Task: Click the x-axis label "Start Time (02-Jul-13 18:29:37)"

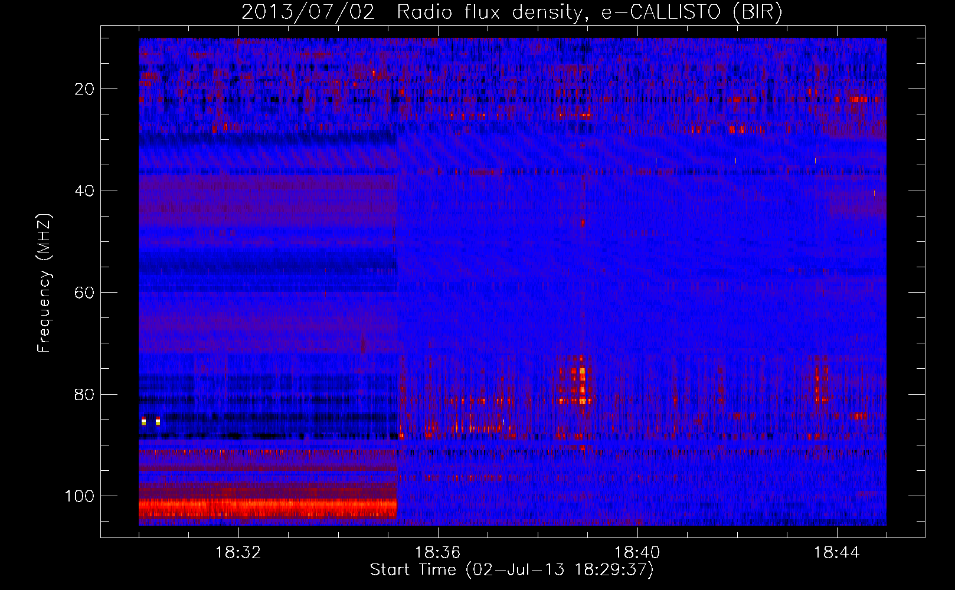Action: [512, 570]
